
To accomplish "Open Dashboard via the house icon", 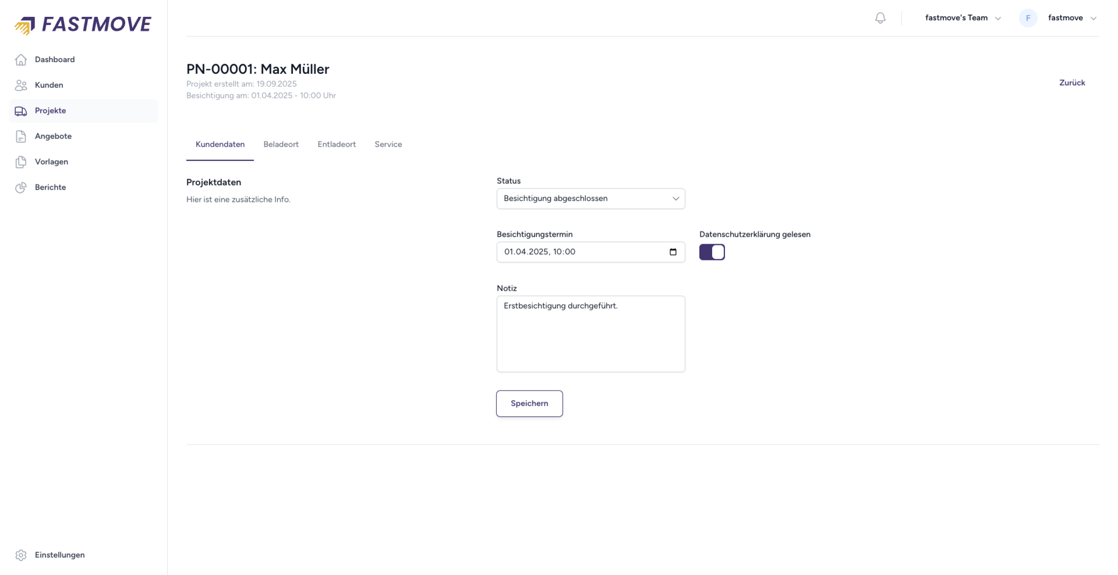I will 21,60.
